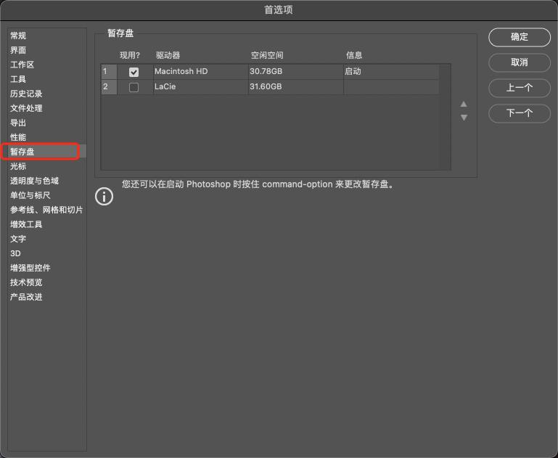Open the 常规 preferences section
Screen dimensions: 558x458
(18, 36)
